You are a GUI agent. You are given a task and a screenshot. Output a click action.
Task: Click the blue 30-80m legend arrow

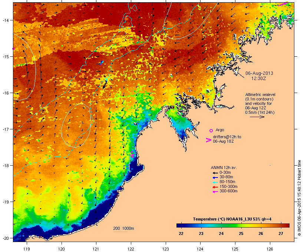point(215,178)
